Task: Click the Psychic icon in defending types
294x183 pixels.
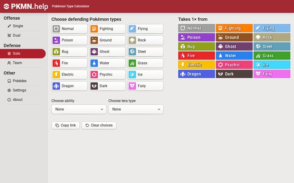Action: pyautogui.click(x=94, y=75)
